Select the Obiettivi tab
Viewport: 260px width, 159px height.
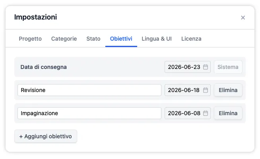point(121,39)
